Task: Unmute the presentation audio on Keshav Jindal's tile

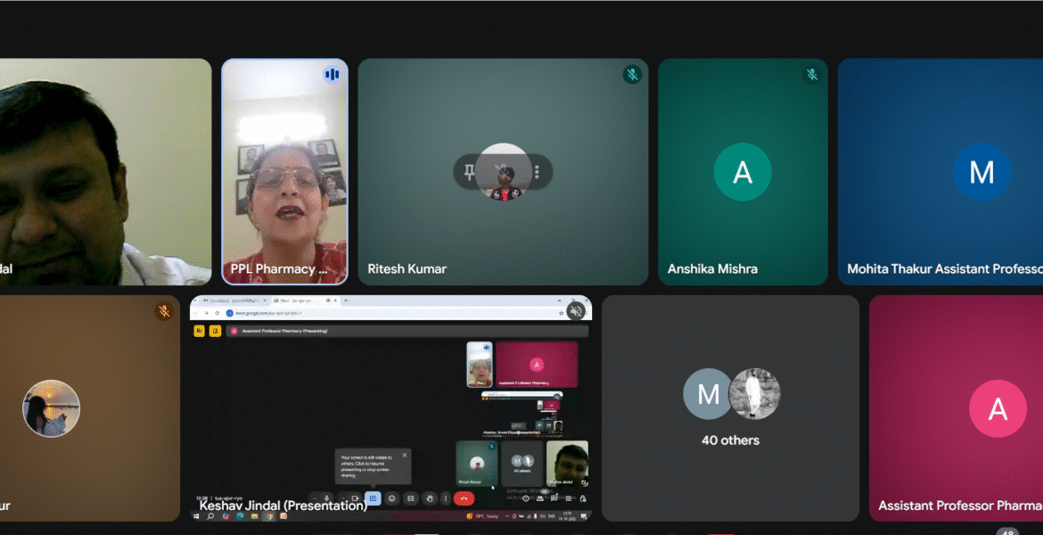Action: click(x=575, y=310)
